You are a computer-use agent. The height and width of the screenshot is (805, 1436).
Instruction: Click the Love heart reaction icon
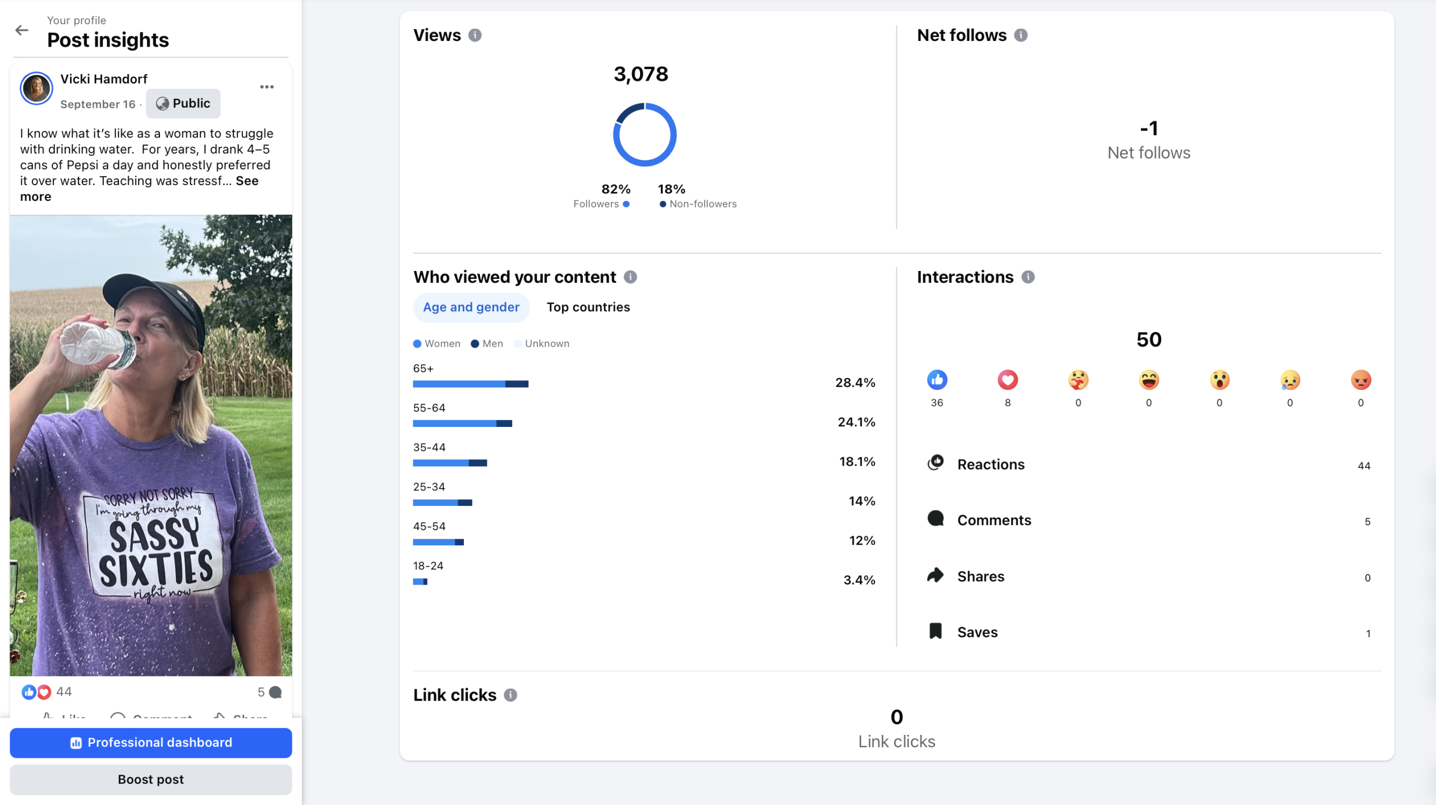click(x=1007, y=380)
